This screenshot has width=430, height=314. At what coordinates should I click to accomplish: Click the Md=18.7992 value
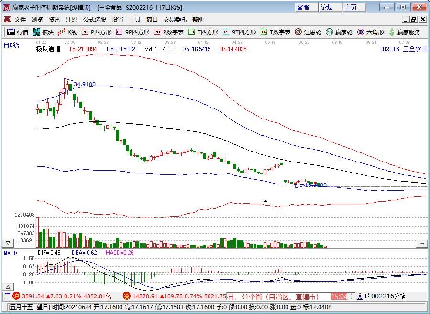pos(159,49)
